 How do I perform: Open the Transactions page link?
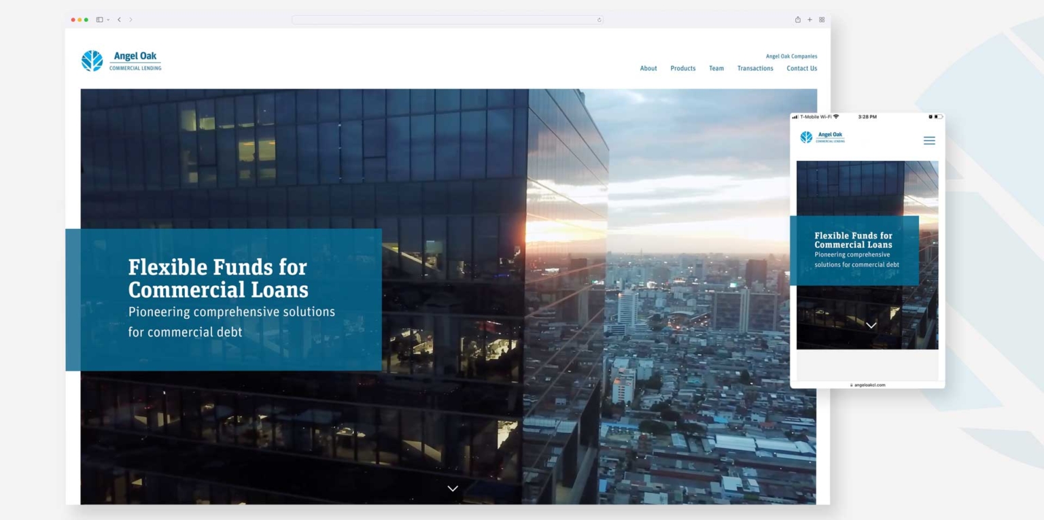pyautogui.click(x=755, y=69)
